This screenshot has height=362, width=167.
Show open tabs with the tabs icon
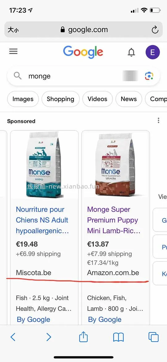[x=153, y=337]
